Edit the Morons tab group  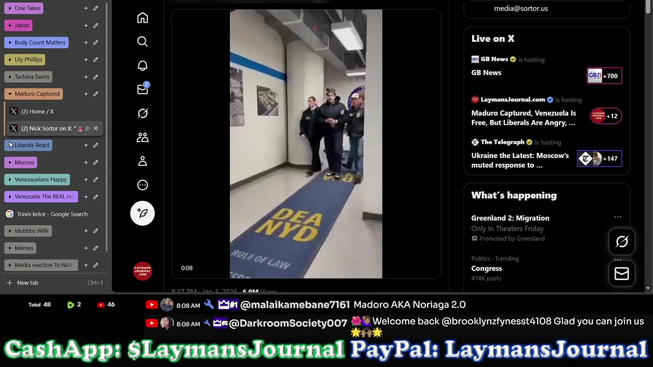pos(95,162)
